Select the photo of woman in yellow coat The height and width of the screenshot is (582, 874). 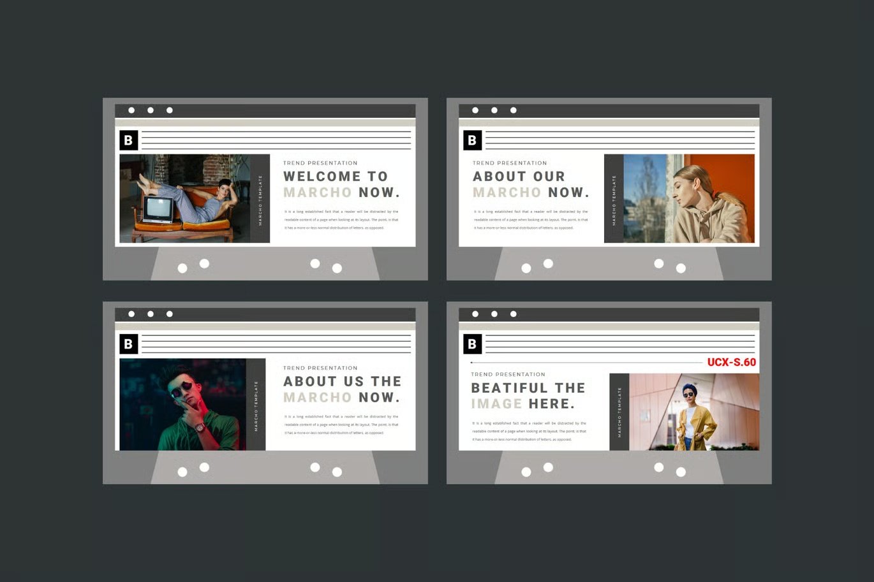[694, 412]
